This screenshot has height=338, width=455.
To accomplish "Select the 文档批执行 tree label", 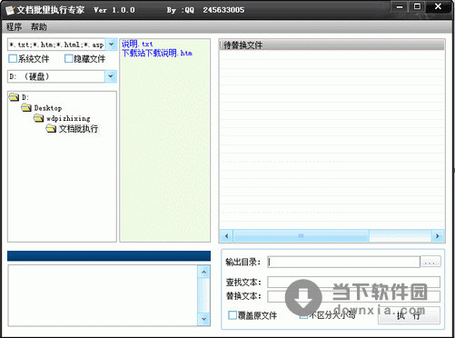I will 78,129.
